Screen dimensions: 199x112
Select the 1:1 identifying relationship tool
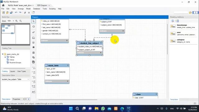click(34, 77)
